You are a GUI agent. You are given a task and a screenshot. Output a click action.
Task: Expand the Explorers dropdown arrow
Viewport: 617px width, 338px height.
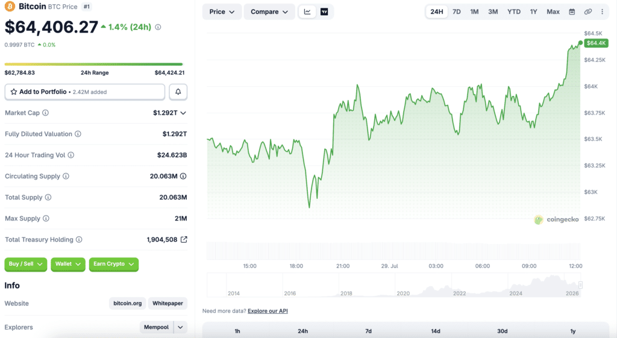180,327
